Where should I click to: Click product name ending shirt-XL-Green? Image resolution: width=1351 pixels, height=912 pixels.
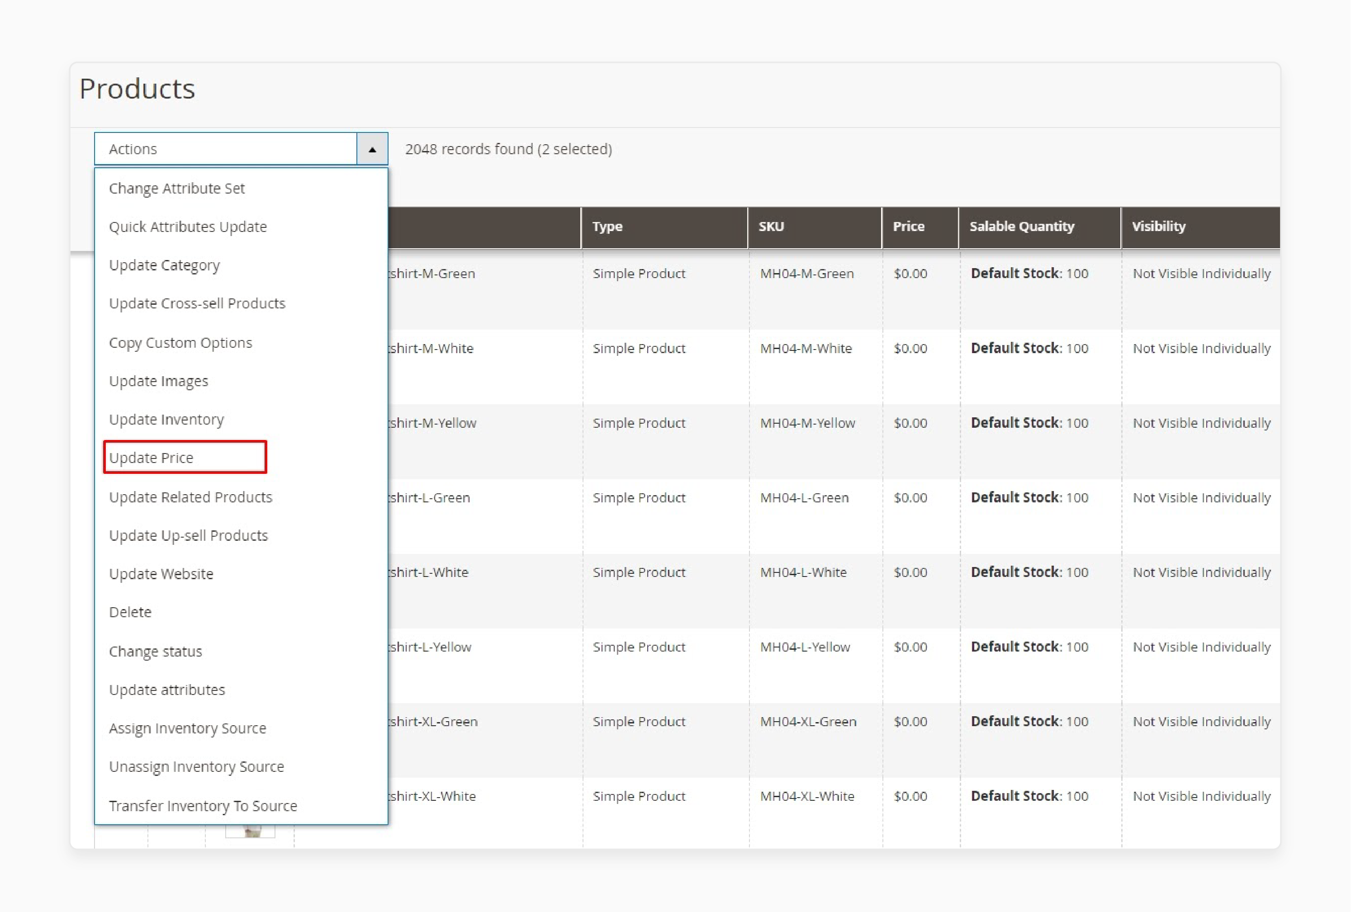click(433, 721)
